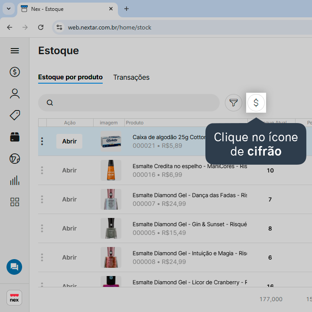The height and width of the screenshot is (312, 312).
Task: Open row options for Gin & Sunset
Action: (x=42, y=228)
